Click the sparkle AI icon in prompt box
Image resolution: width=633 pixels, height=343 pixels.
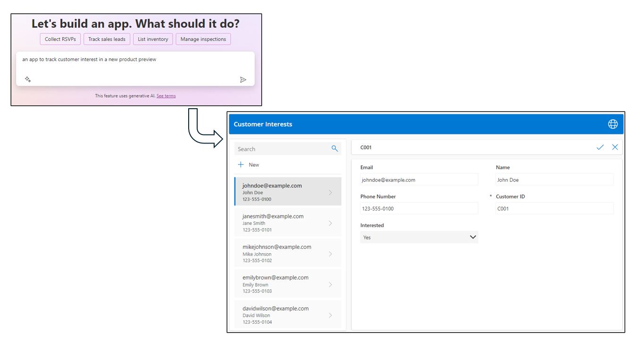tap(28, 80)
